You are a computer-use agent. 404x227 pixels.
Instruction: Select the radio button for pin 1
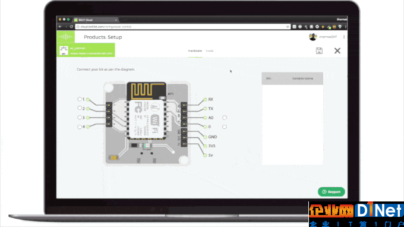80,99
